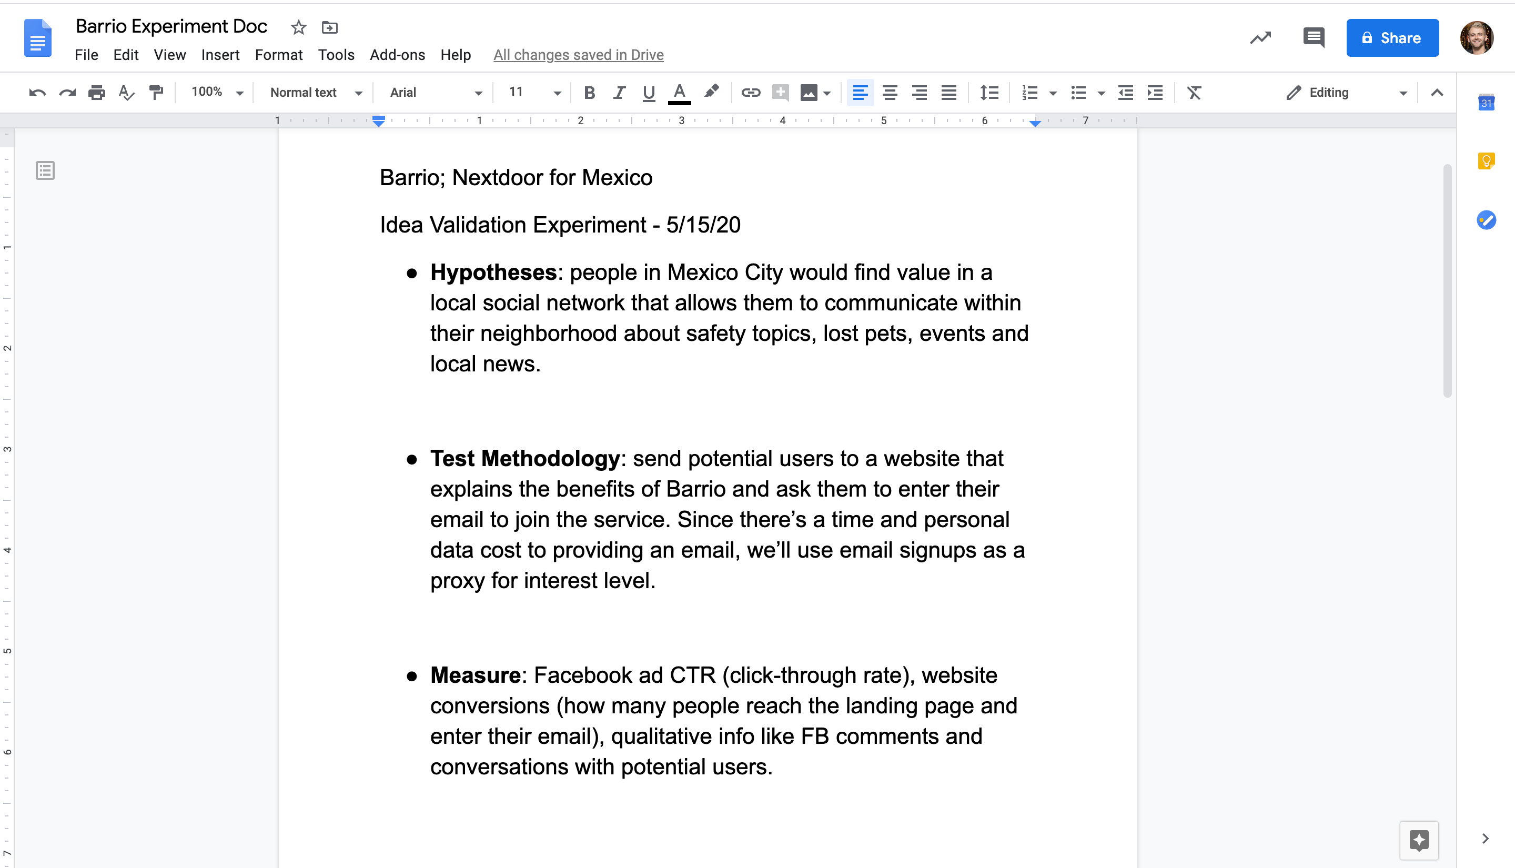Click the spelling and grammar check icon
Screen dimensions: 1515x868
click(x=126, y=93)
